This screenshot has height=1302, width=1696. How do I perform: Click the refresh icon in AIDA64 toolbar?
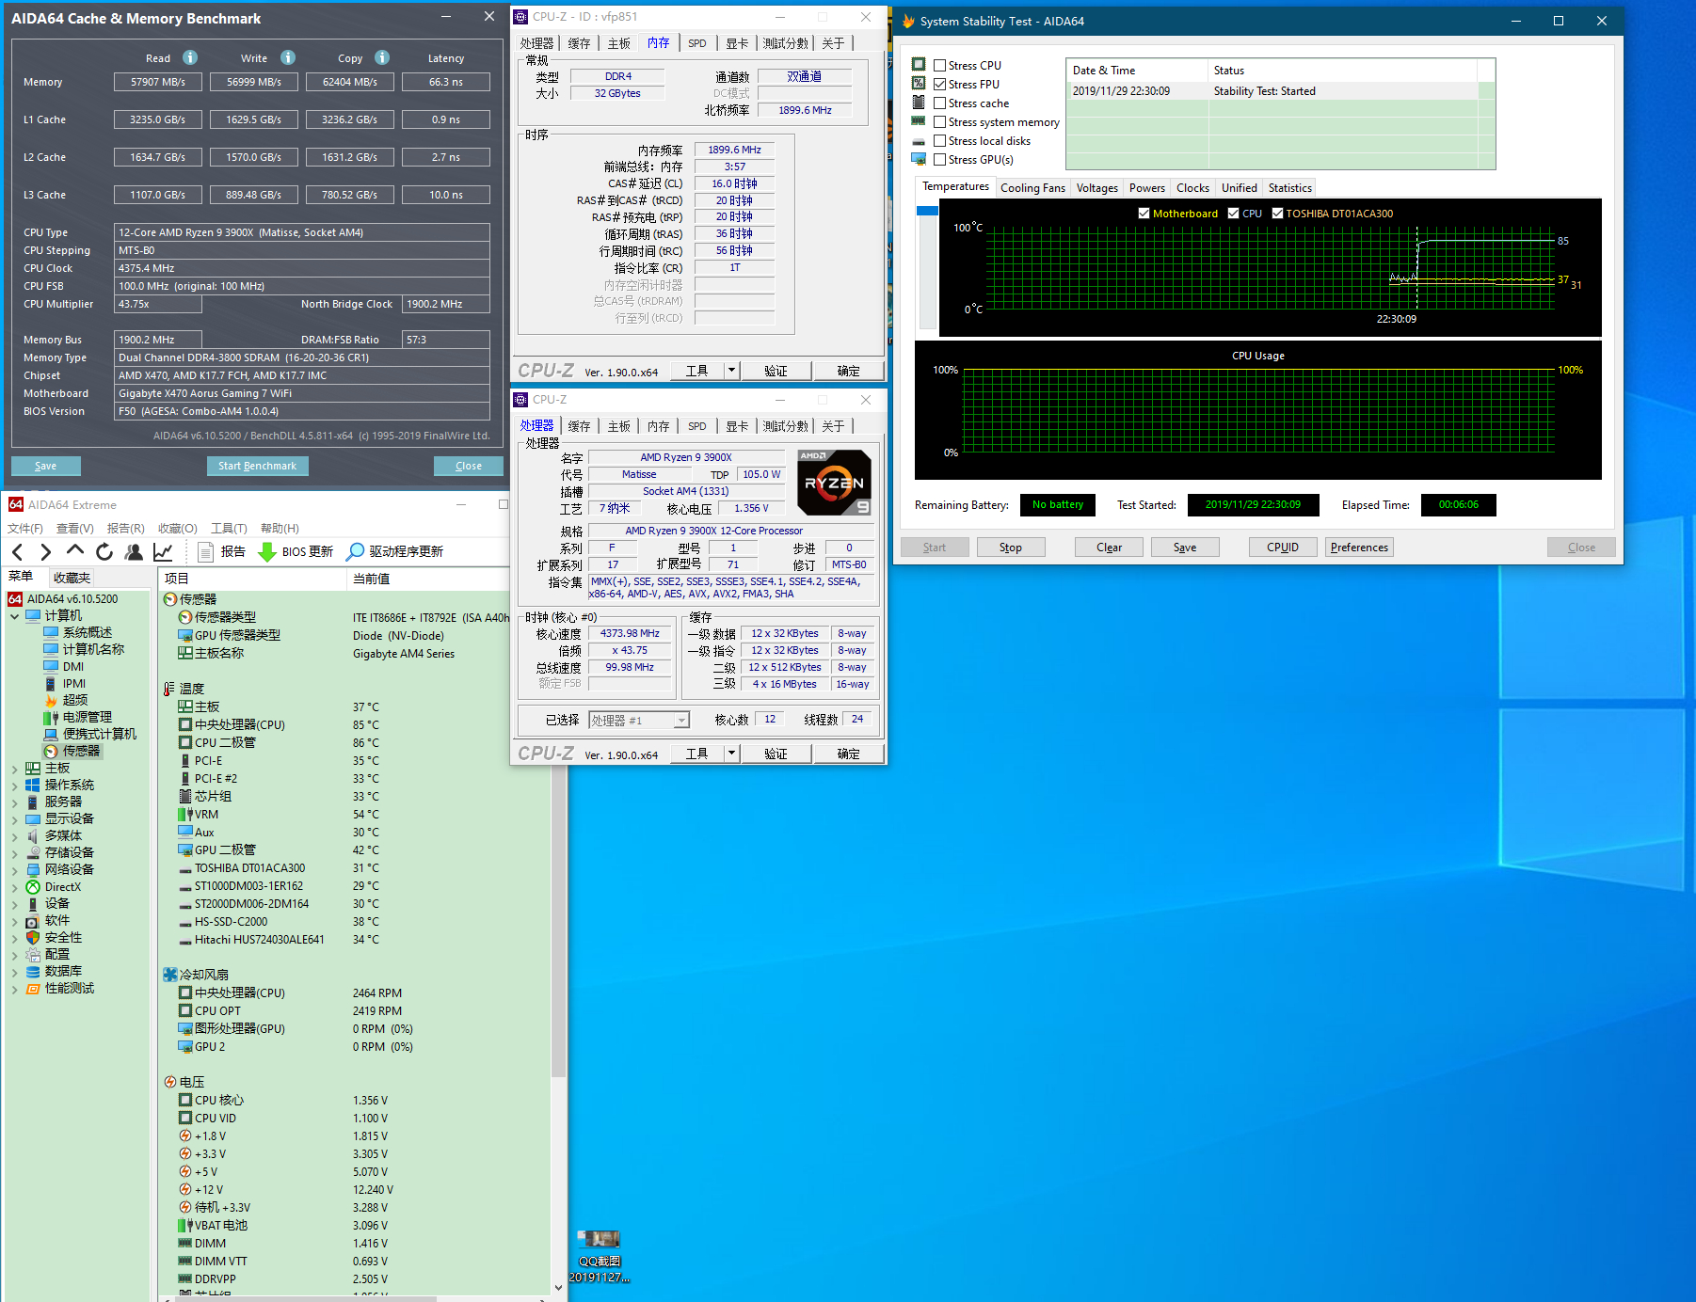click(104, 551)
